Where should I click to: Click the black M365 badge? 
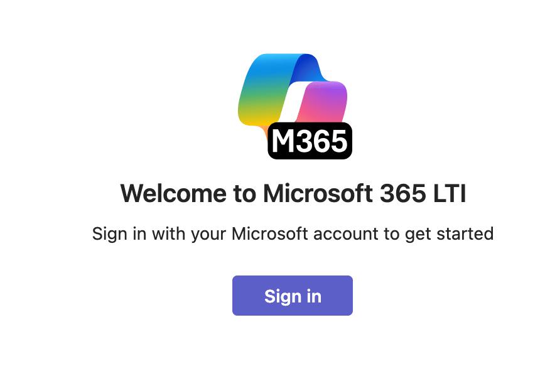tap(310, 141)
